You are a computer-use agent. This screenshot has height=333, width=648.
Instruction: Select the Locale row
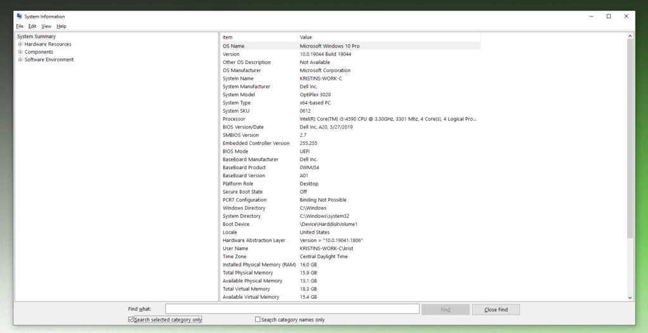tap(351, 232)
